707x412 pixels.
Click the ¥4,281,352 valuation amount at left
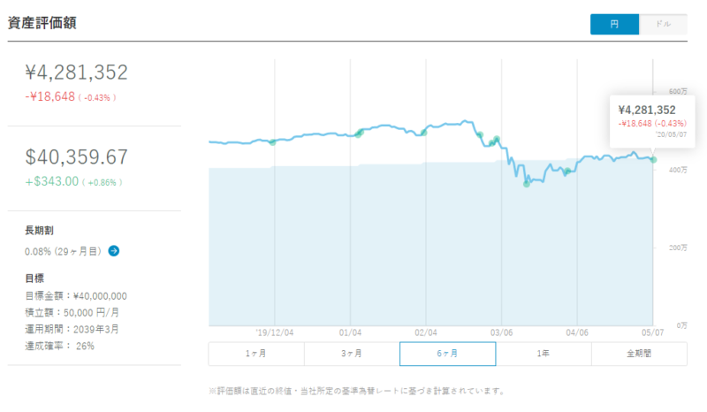[x=77, y=72]
